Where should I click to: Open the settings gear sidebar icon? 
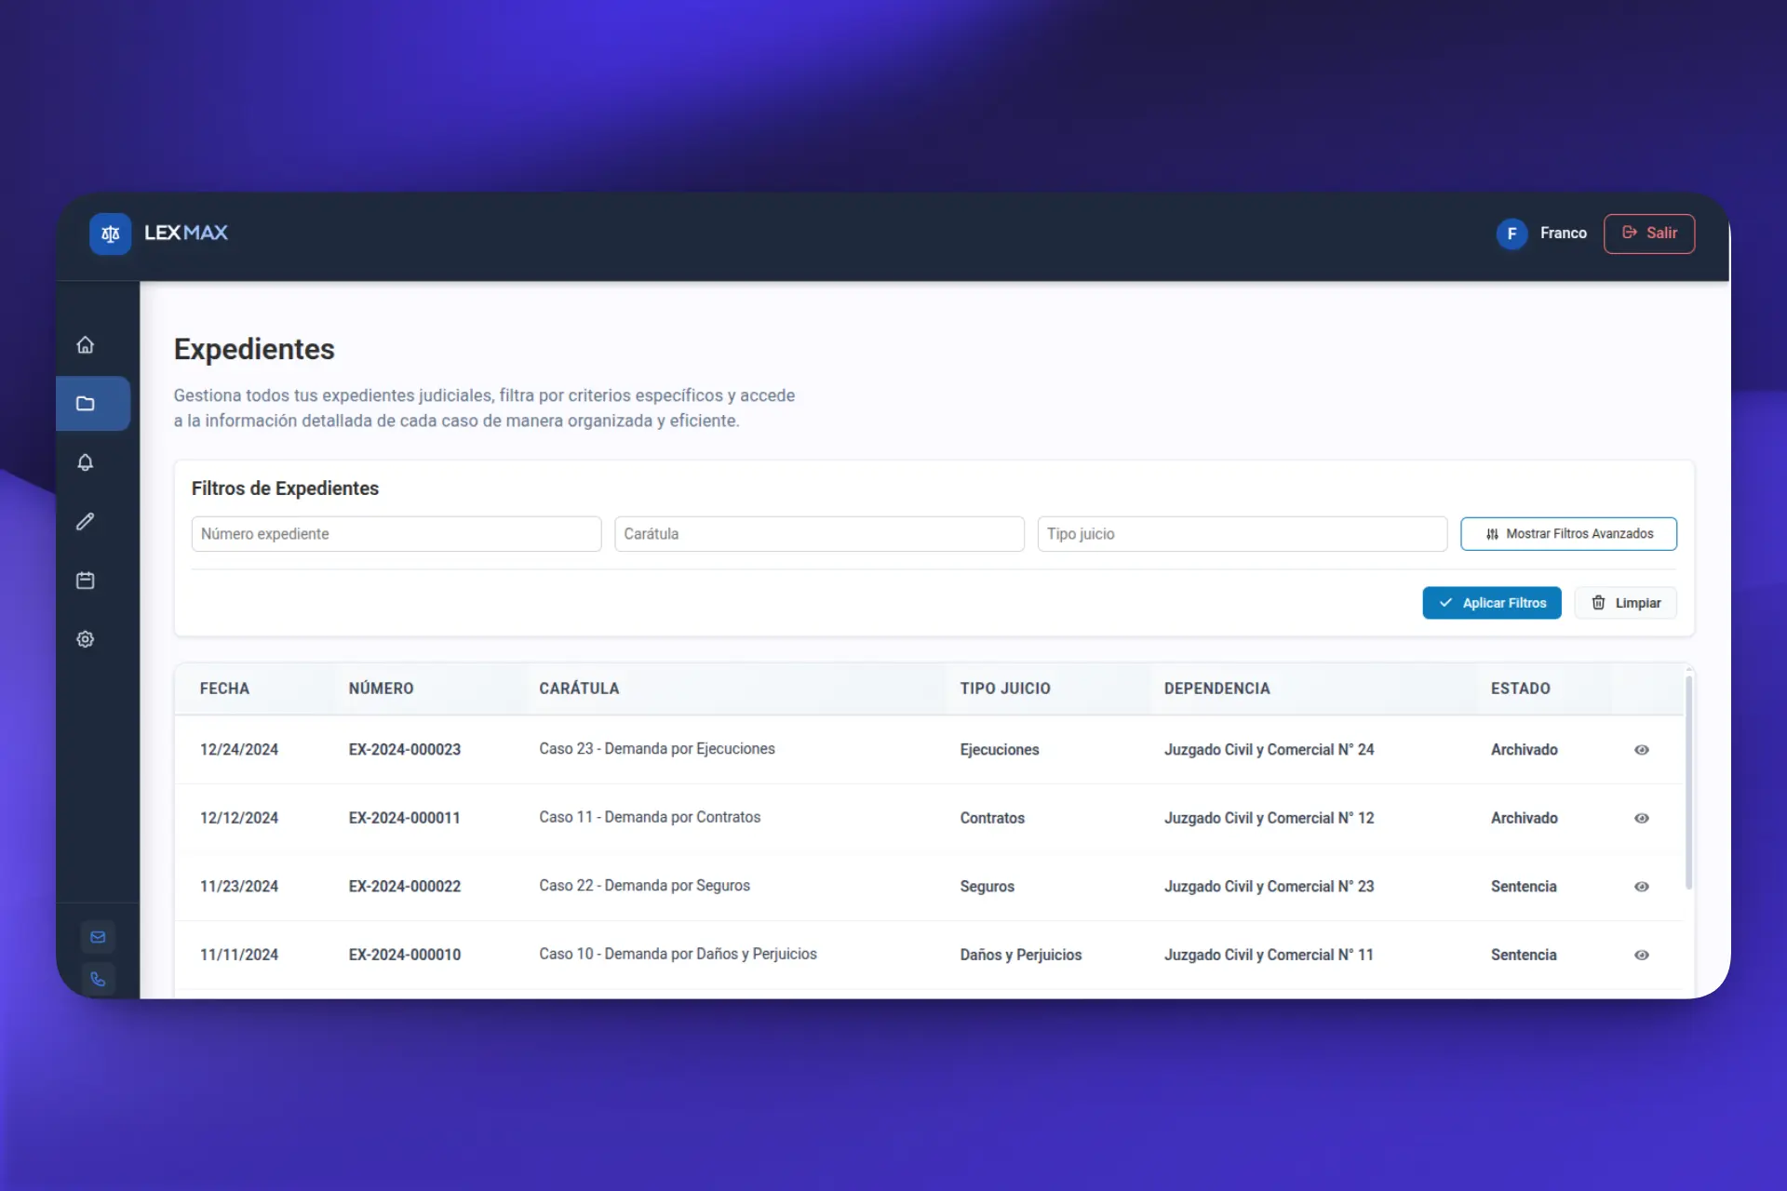(86, 639)
